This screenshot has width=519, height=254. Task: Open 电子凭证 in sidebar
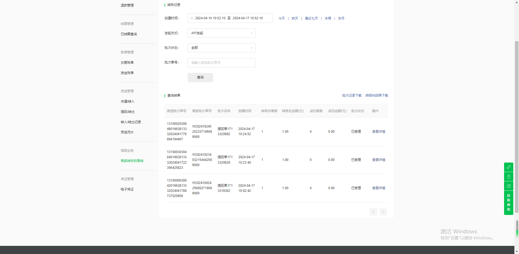(127, 189)
